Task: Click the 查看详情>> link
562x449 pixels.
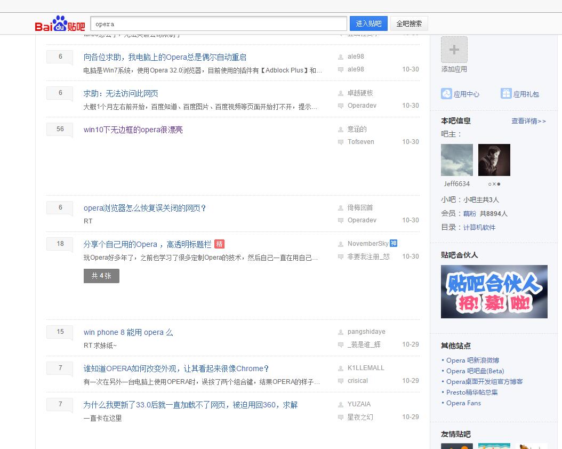Action: pyautogui.click(x=528, y=121)
